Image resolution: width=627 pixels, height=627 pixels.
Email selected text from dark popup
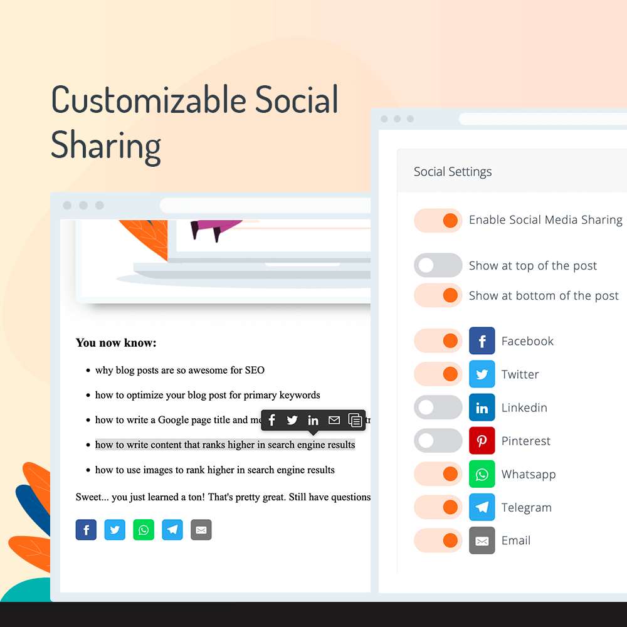334,420
